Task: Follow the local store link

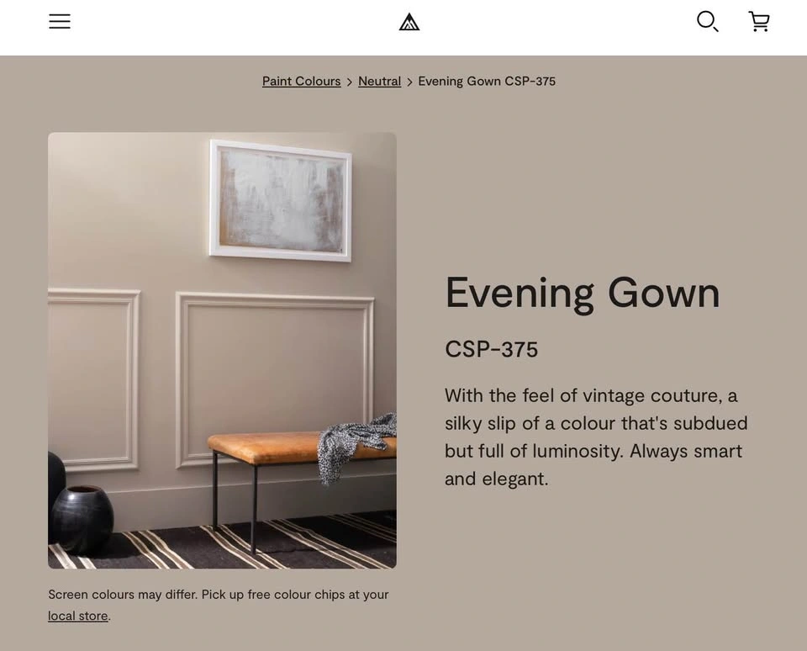Action: (x=77, y=616)
